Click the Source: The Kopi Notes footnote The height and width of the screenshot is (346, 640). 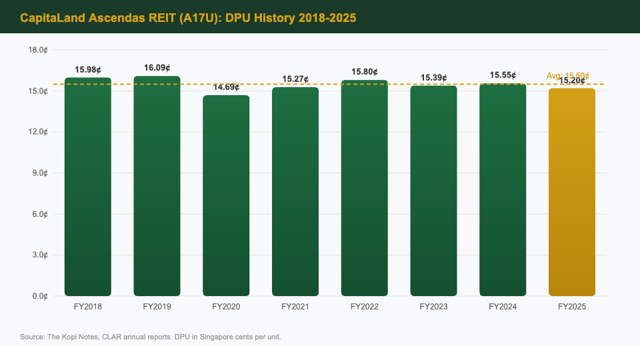point(151,337)
